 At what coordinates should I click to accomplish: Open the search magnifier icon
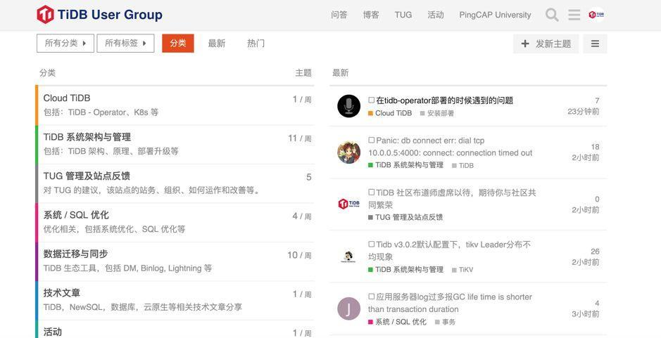[x=552, y=15]
